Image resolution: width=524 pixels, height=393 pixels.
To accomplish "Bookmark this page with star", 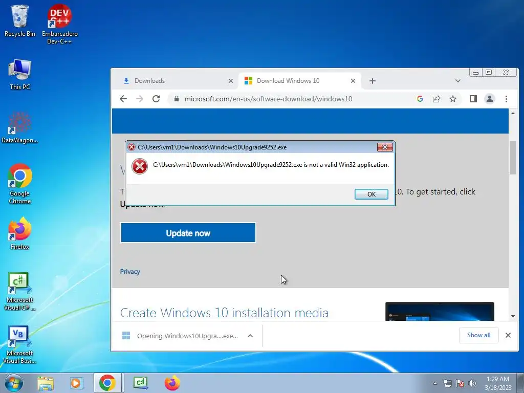I will click(x=453, y=99).
